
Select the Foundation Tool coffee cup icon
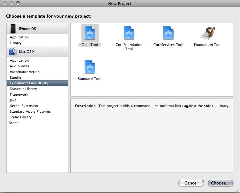point(208,33)
